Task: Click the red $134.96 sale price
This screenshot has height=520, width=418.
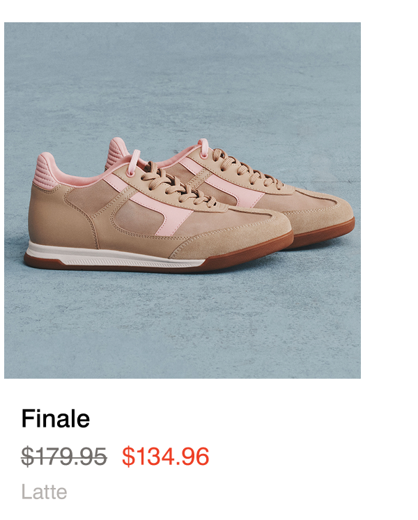Action: (x=166, y=457)
